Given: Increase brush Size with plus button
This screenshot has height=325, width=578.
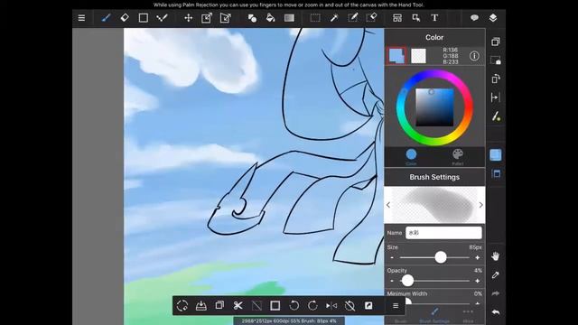Looking at the screenshot, I should pos(478,257).
